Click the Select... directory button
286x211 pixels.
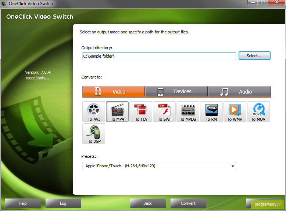[x=254, y=56]
